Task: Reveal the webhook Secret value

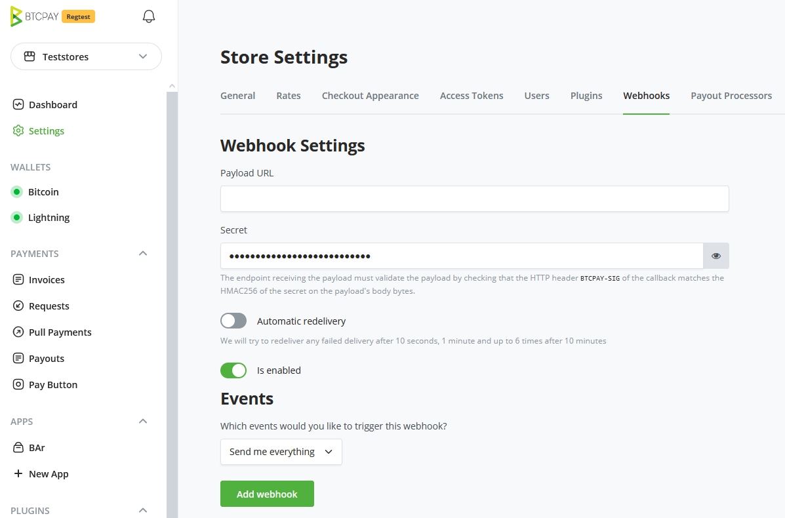Action: pos(715,256)
